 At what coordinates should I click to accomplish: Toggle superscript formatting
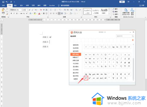[x=27, y=13]
